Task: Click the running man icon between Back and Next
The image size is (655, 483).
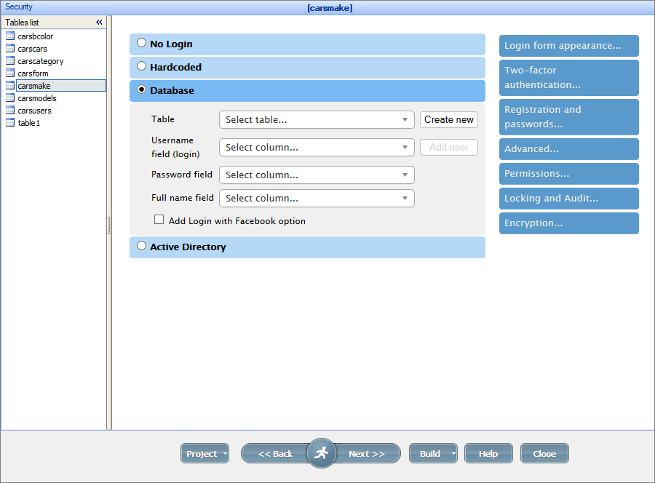Action: [321, 452]
